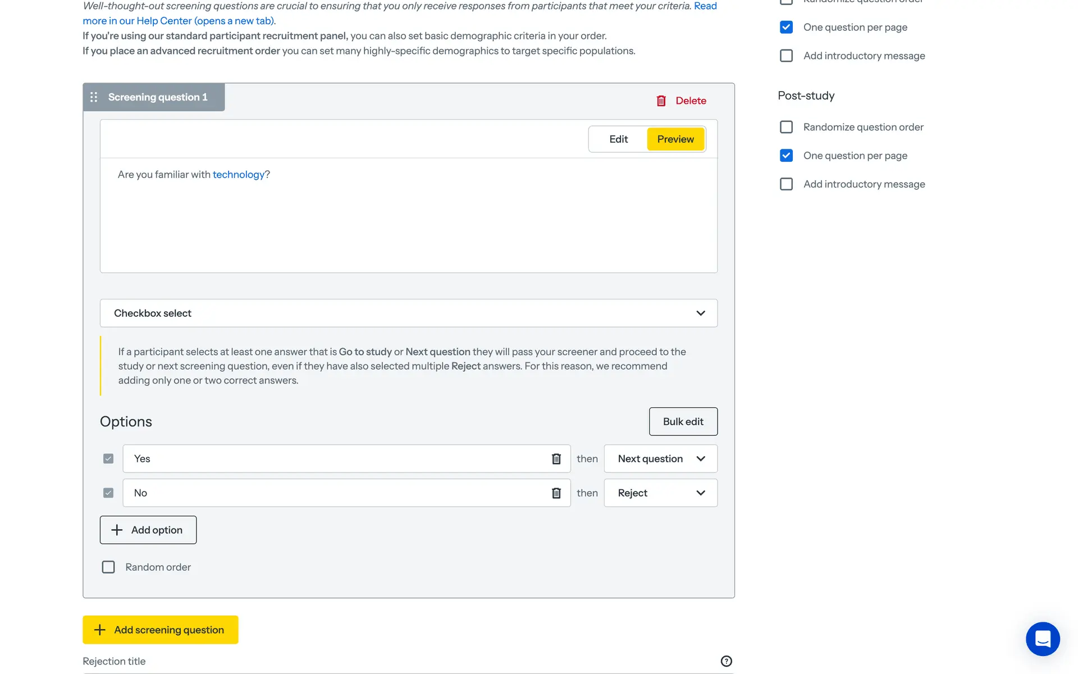Toggle the checkbox beside the Yes option

pyautogui.click(x=108, y=459)
